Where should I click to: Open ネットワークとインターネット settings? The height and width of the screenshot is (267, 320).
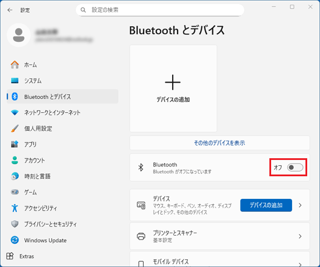[62, 112]
